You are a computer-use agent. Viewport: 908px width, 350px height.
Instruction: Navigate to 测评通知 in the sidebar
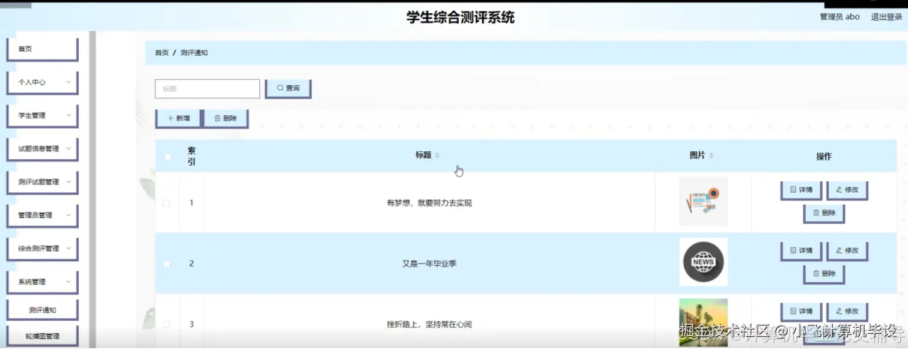tap(42, 309)
